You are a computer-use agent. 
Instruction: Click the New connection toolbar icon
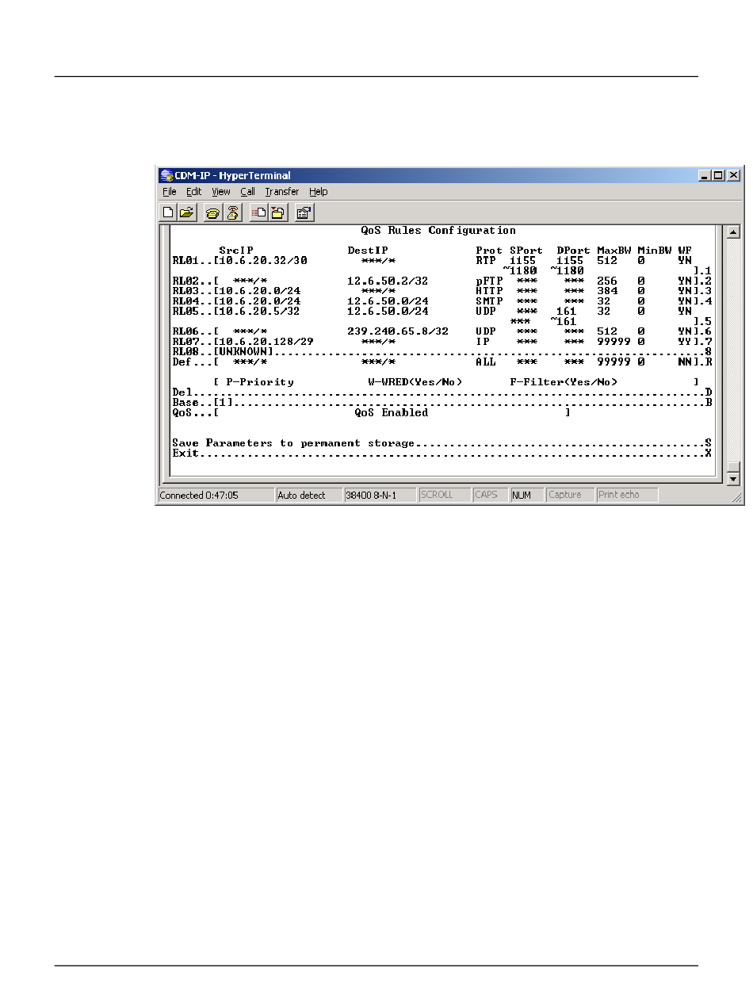coord(168,212)
